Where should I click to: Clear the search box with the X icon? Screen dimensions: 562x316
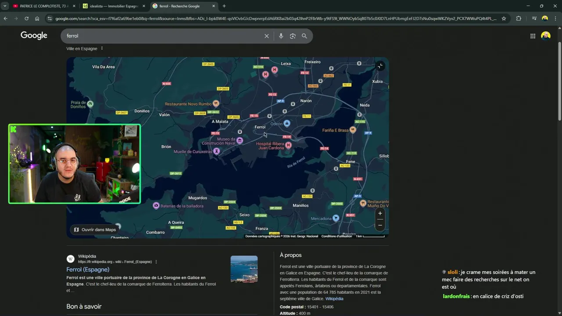click(x=267, y=36)
